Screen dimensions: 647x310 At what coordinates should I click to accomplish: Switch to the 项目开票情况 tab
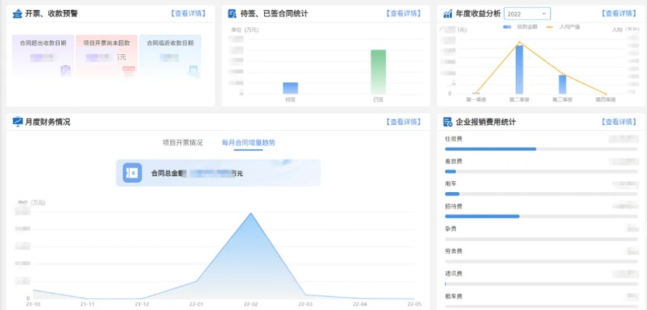point(182,143)
